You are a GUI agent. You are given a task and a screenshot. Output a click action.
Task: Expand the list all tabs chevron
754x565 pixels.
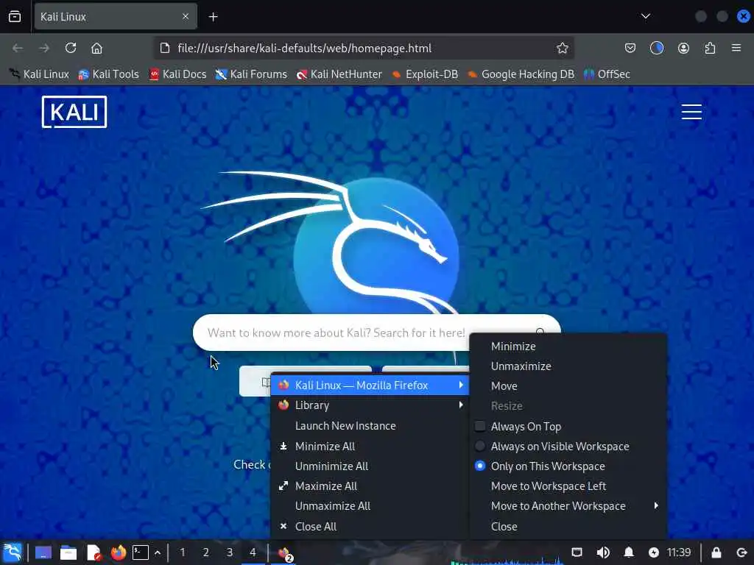(x=646, y=17)
